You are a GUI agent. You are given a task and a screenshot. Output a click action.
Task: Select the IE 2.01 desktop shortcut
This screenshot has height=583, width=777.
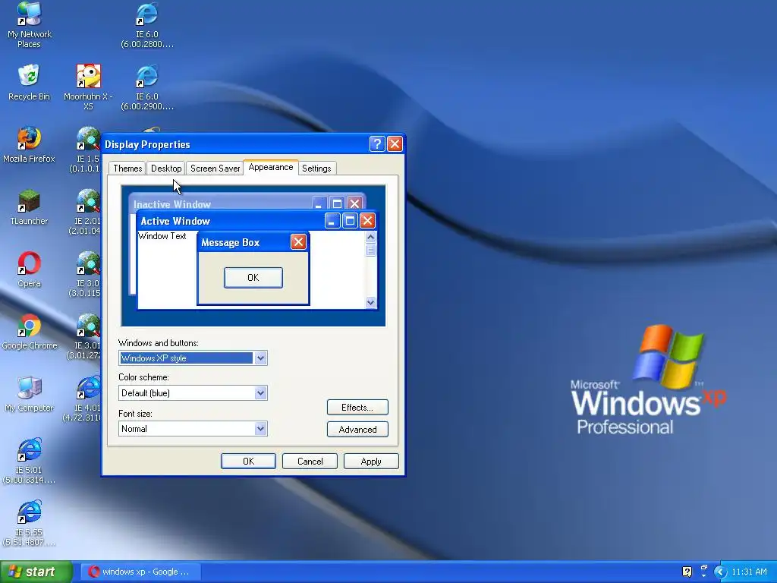coord(87,213)
